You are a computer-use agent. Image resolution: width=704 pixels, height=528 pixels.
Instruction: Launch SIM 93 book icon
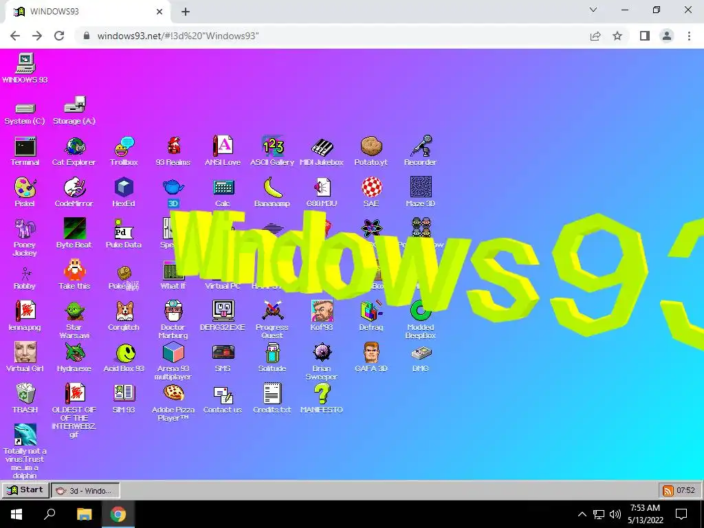click(x=124, y=393)
